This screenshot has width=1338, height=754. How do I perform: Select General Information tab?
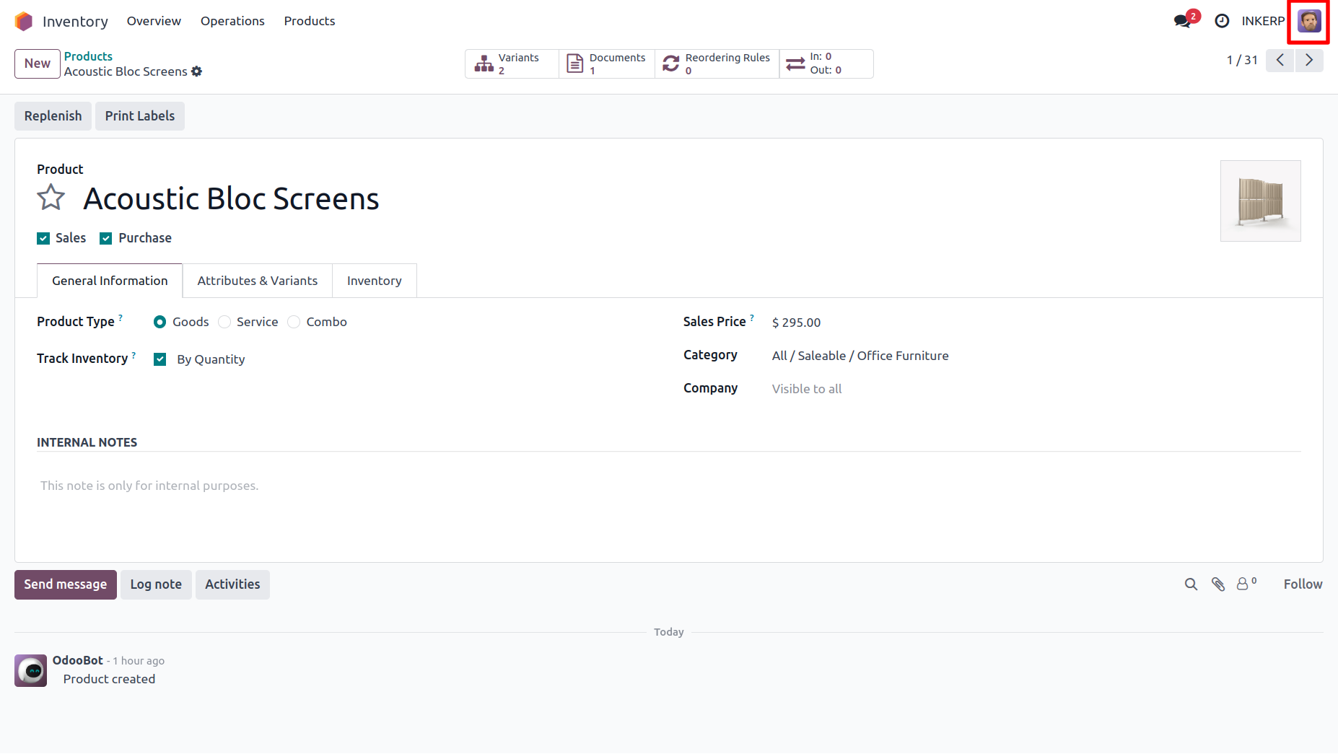[110, 281]
